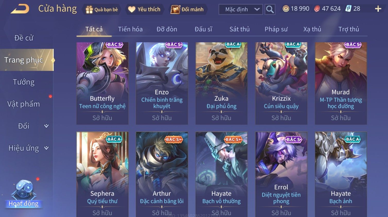
Task: Open Yêu thích favorites button
Action: point(144,10)
